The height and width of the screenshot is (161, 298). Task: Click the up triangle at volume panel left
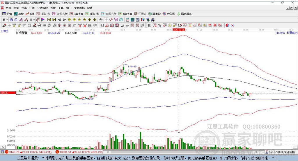pyautogui.click(x=3, y=147)
